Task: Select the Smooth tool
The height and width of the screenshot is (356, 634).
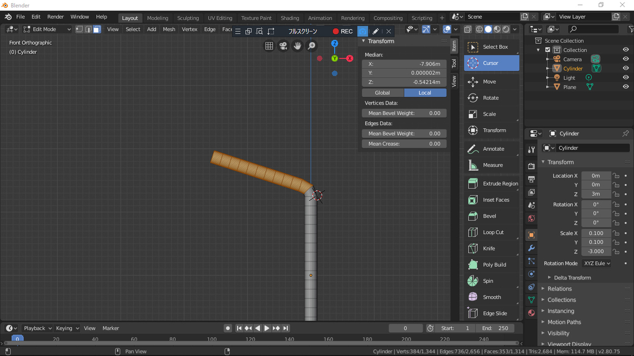Action: click(491, 297)
